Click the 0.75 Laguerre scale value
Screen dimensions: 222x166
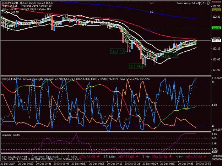coord(215,138)
